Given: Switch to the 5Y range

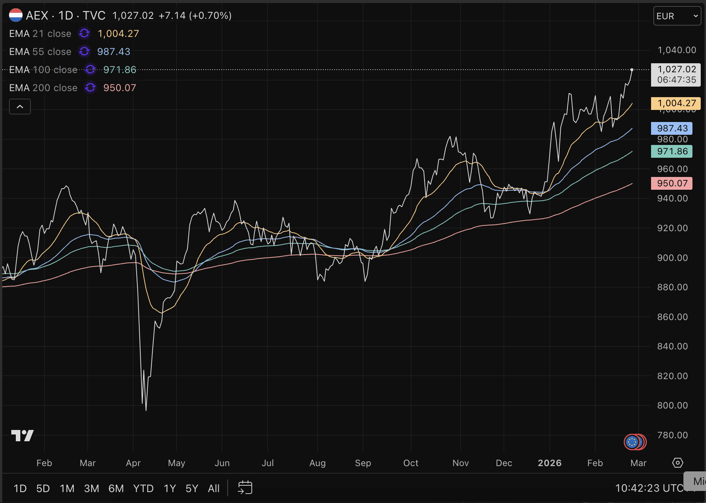Looking at the screenshot, I should 192,488.
